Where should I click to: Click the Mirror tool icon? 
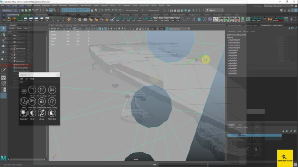(32, 113)
